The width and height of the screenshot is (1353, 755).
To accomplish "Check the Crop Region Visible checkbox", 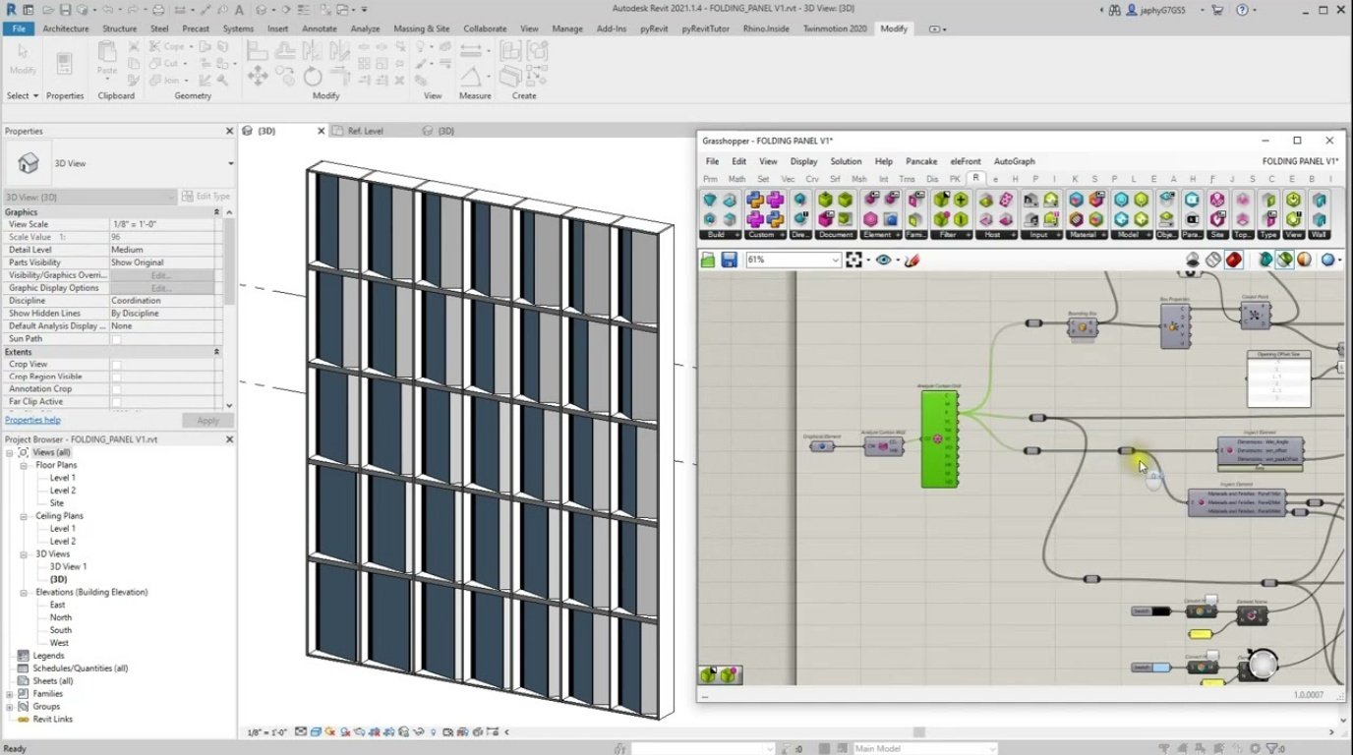I will pos(116,377).
